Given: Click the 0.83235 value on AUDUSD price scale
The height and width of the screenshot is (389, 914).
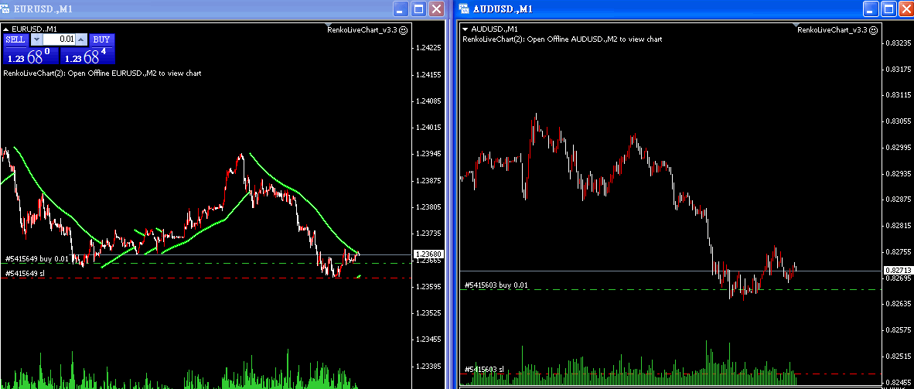Looking at the screenshot, I should (x=899, y=43).
